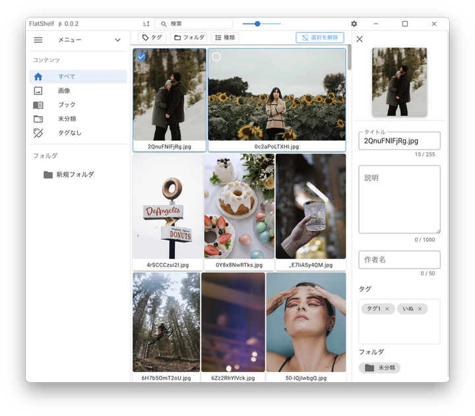Click the preview thumbnail in details panel

[x=399, y=82]
